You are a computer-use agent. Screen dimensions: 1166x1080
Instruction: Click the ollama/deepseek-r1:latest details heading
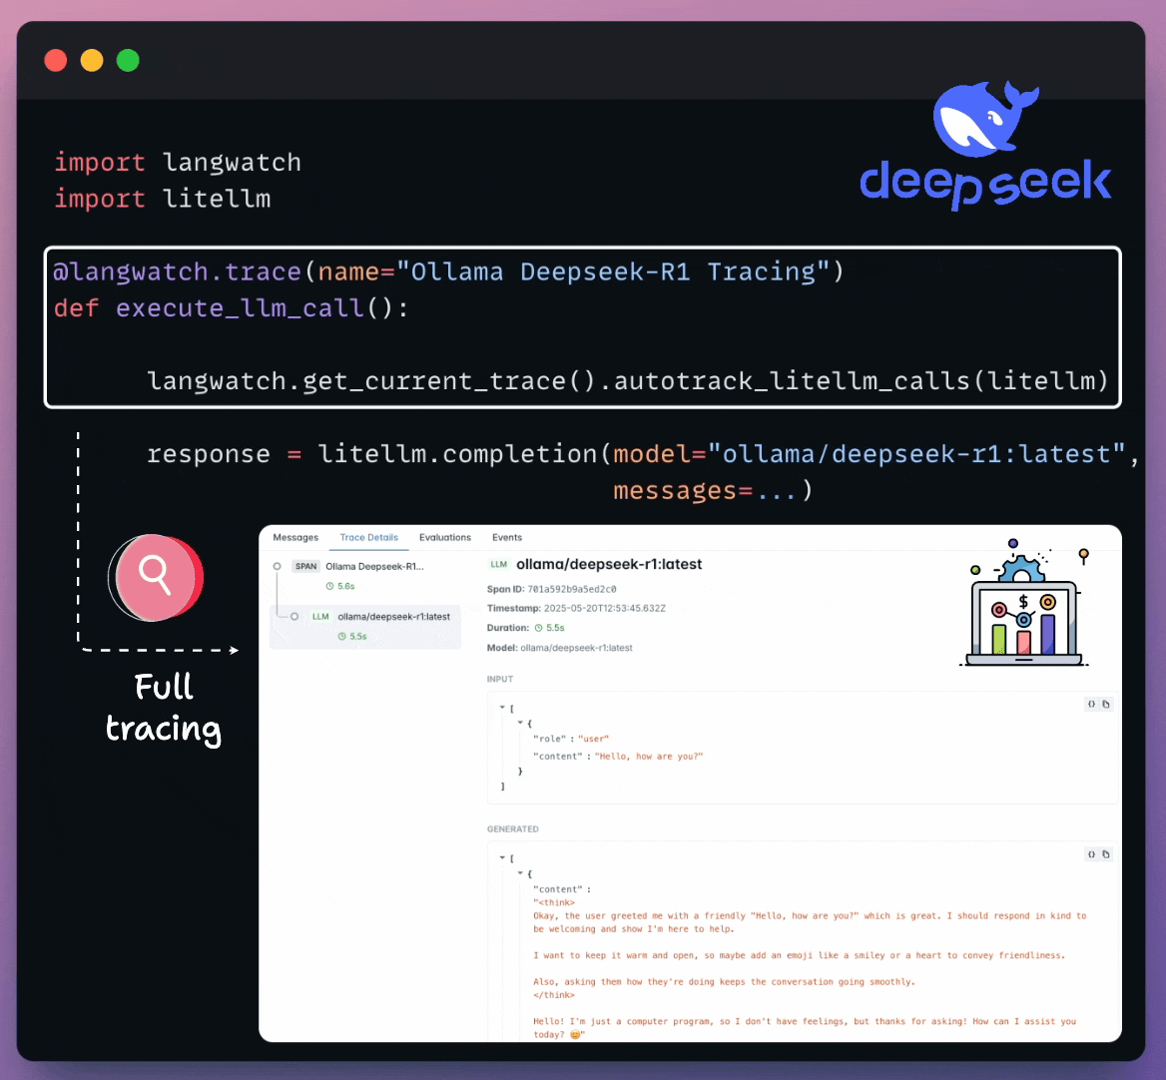[x=609, y=564]
